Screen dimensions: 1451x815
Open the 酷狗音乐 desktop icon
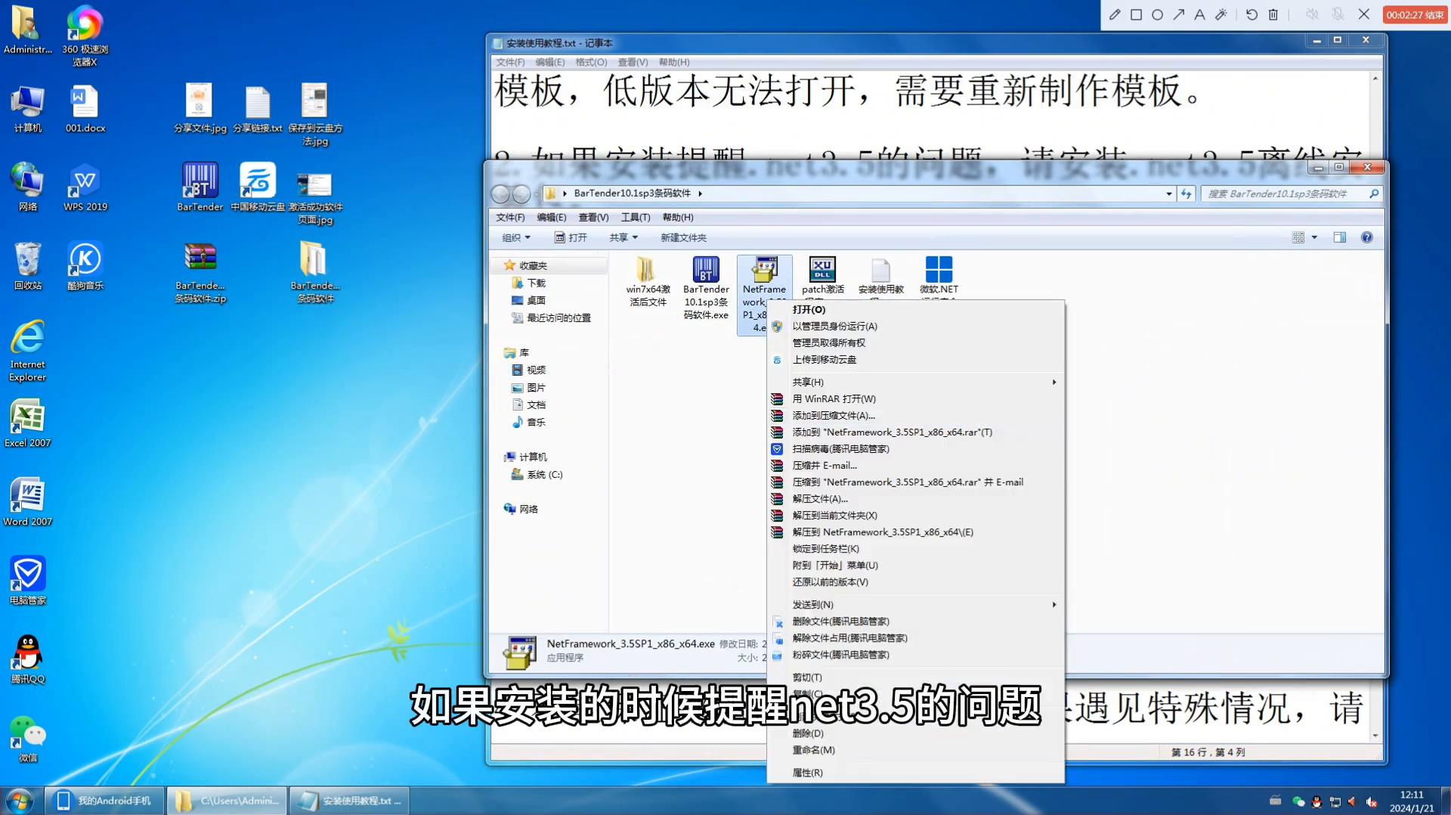(85, 265)
